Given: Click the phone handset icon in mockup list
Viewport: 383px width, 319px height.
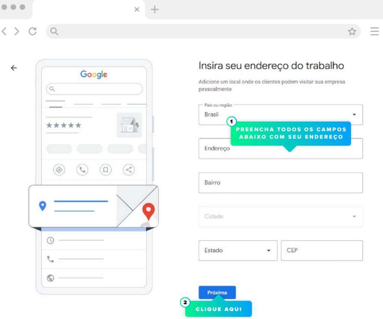Looking at the screenshot, I should pos(50,259).
